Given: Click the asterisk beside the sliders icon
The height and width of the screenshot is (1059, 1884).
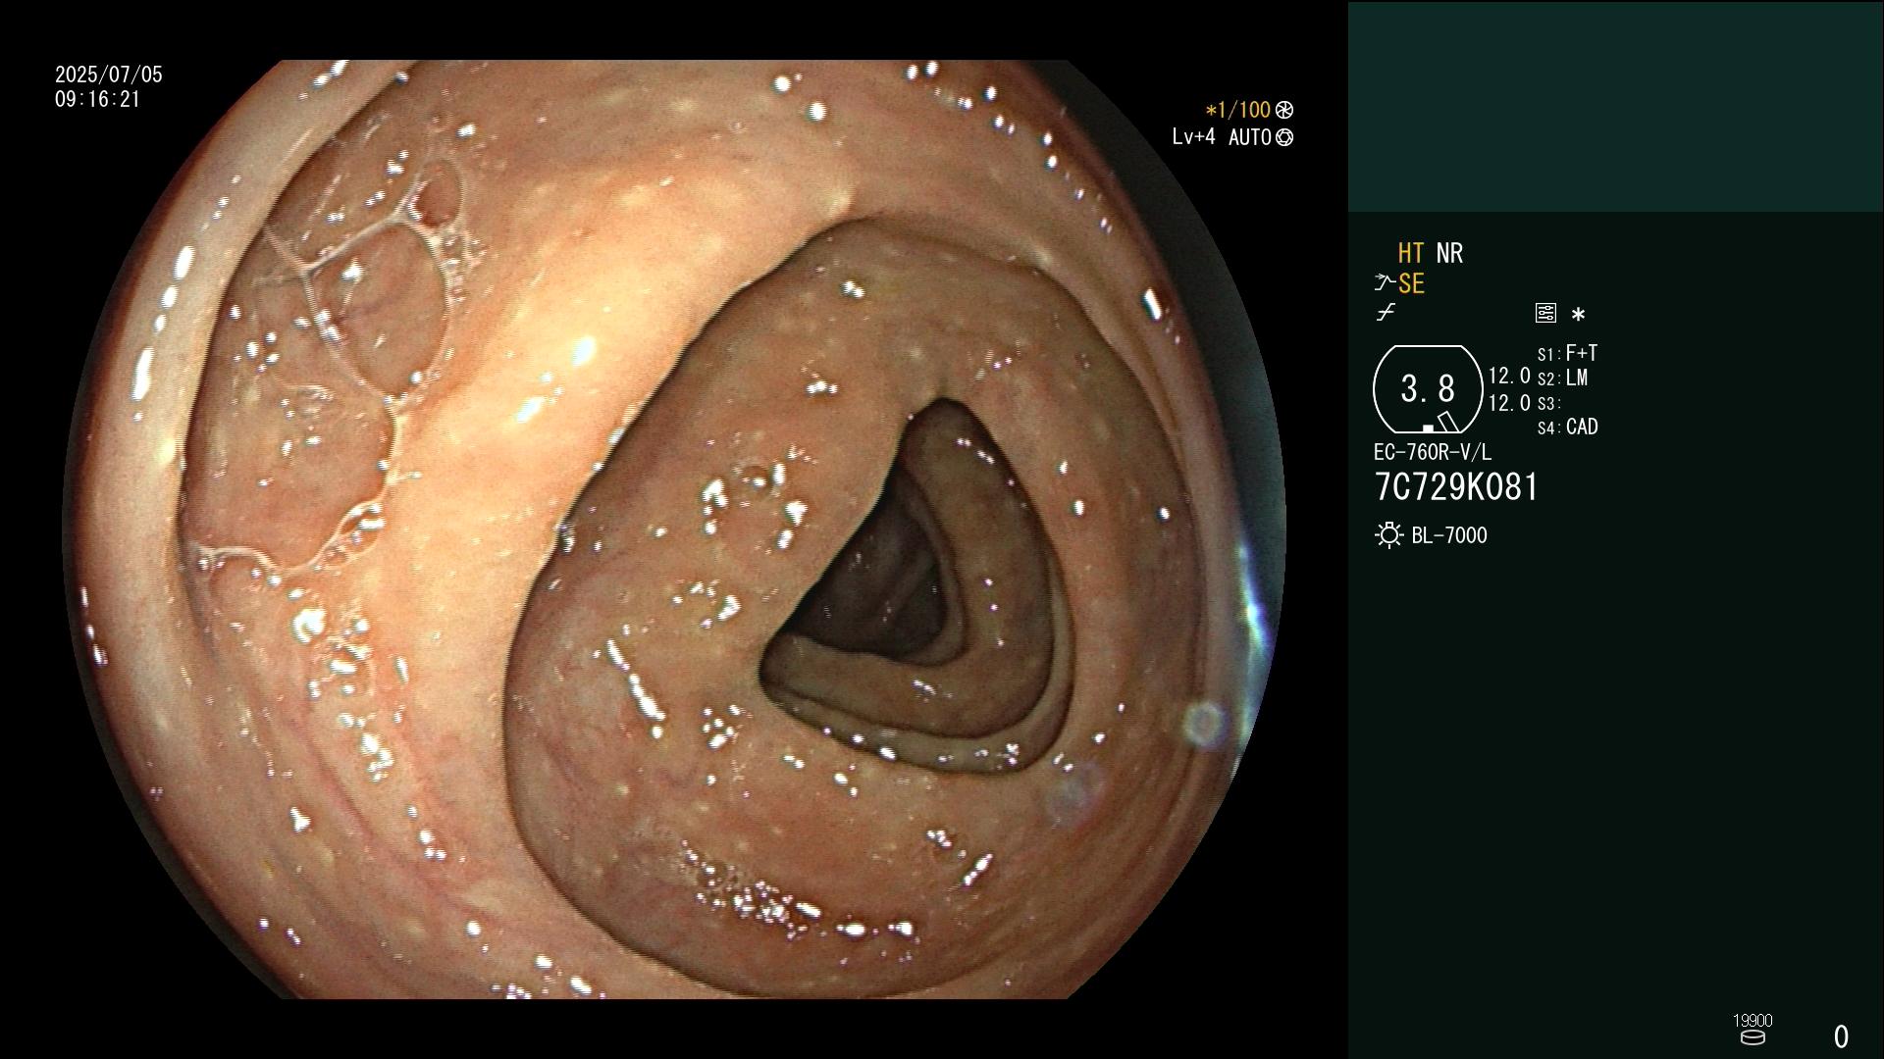Looking at the screenshot, I should point(1578,315).
